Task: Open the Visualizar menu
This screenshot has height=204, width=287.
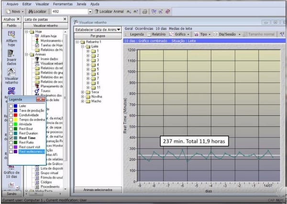Action: 42,4
